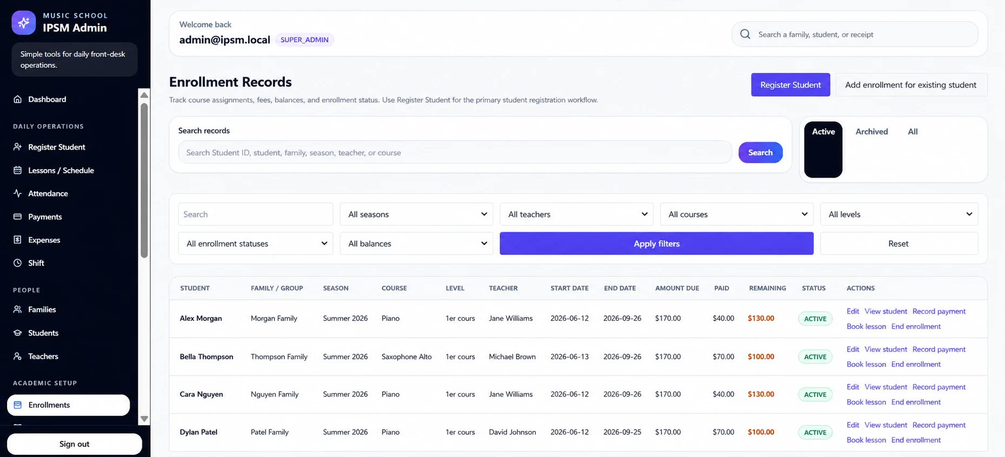This screenshot has height=457, width=1005.
Task: Click End enrollment for Dylan Patel
Action: (916, 440)
